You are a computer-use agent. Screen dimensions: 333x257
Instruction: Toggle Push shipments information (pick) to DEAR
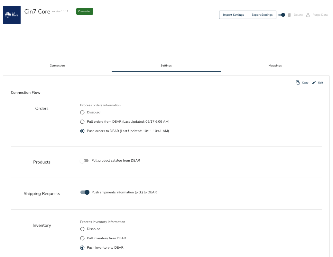click(x=85, y=192)
